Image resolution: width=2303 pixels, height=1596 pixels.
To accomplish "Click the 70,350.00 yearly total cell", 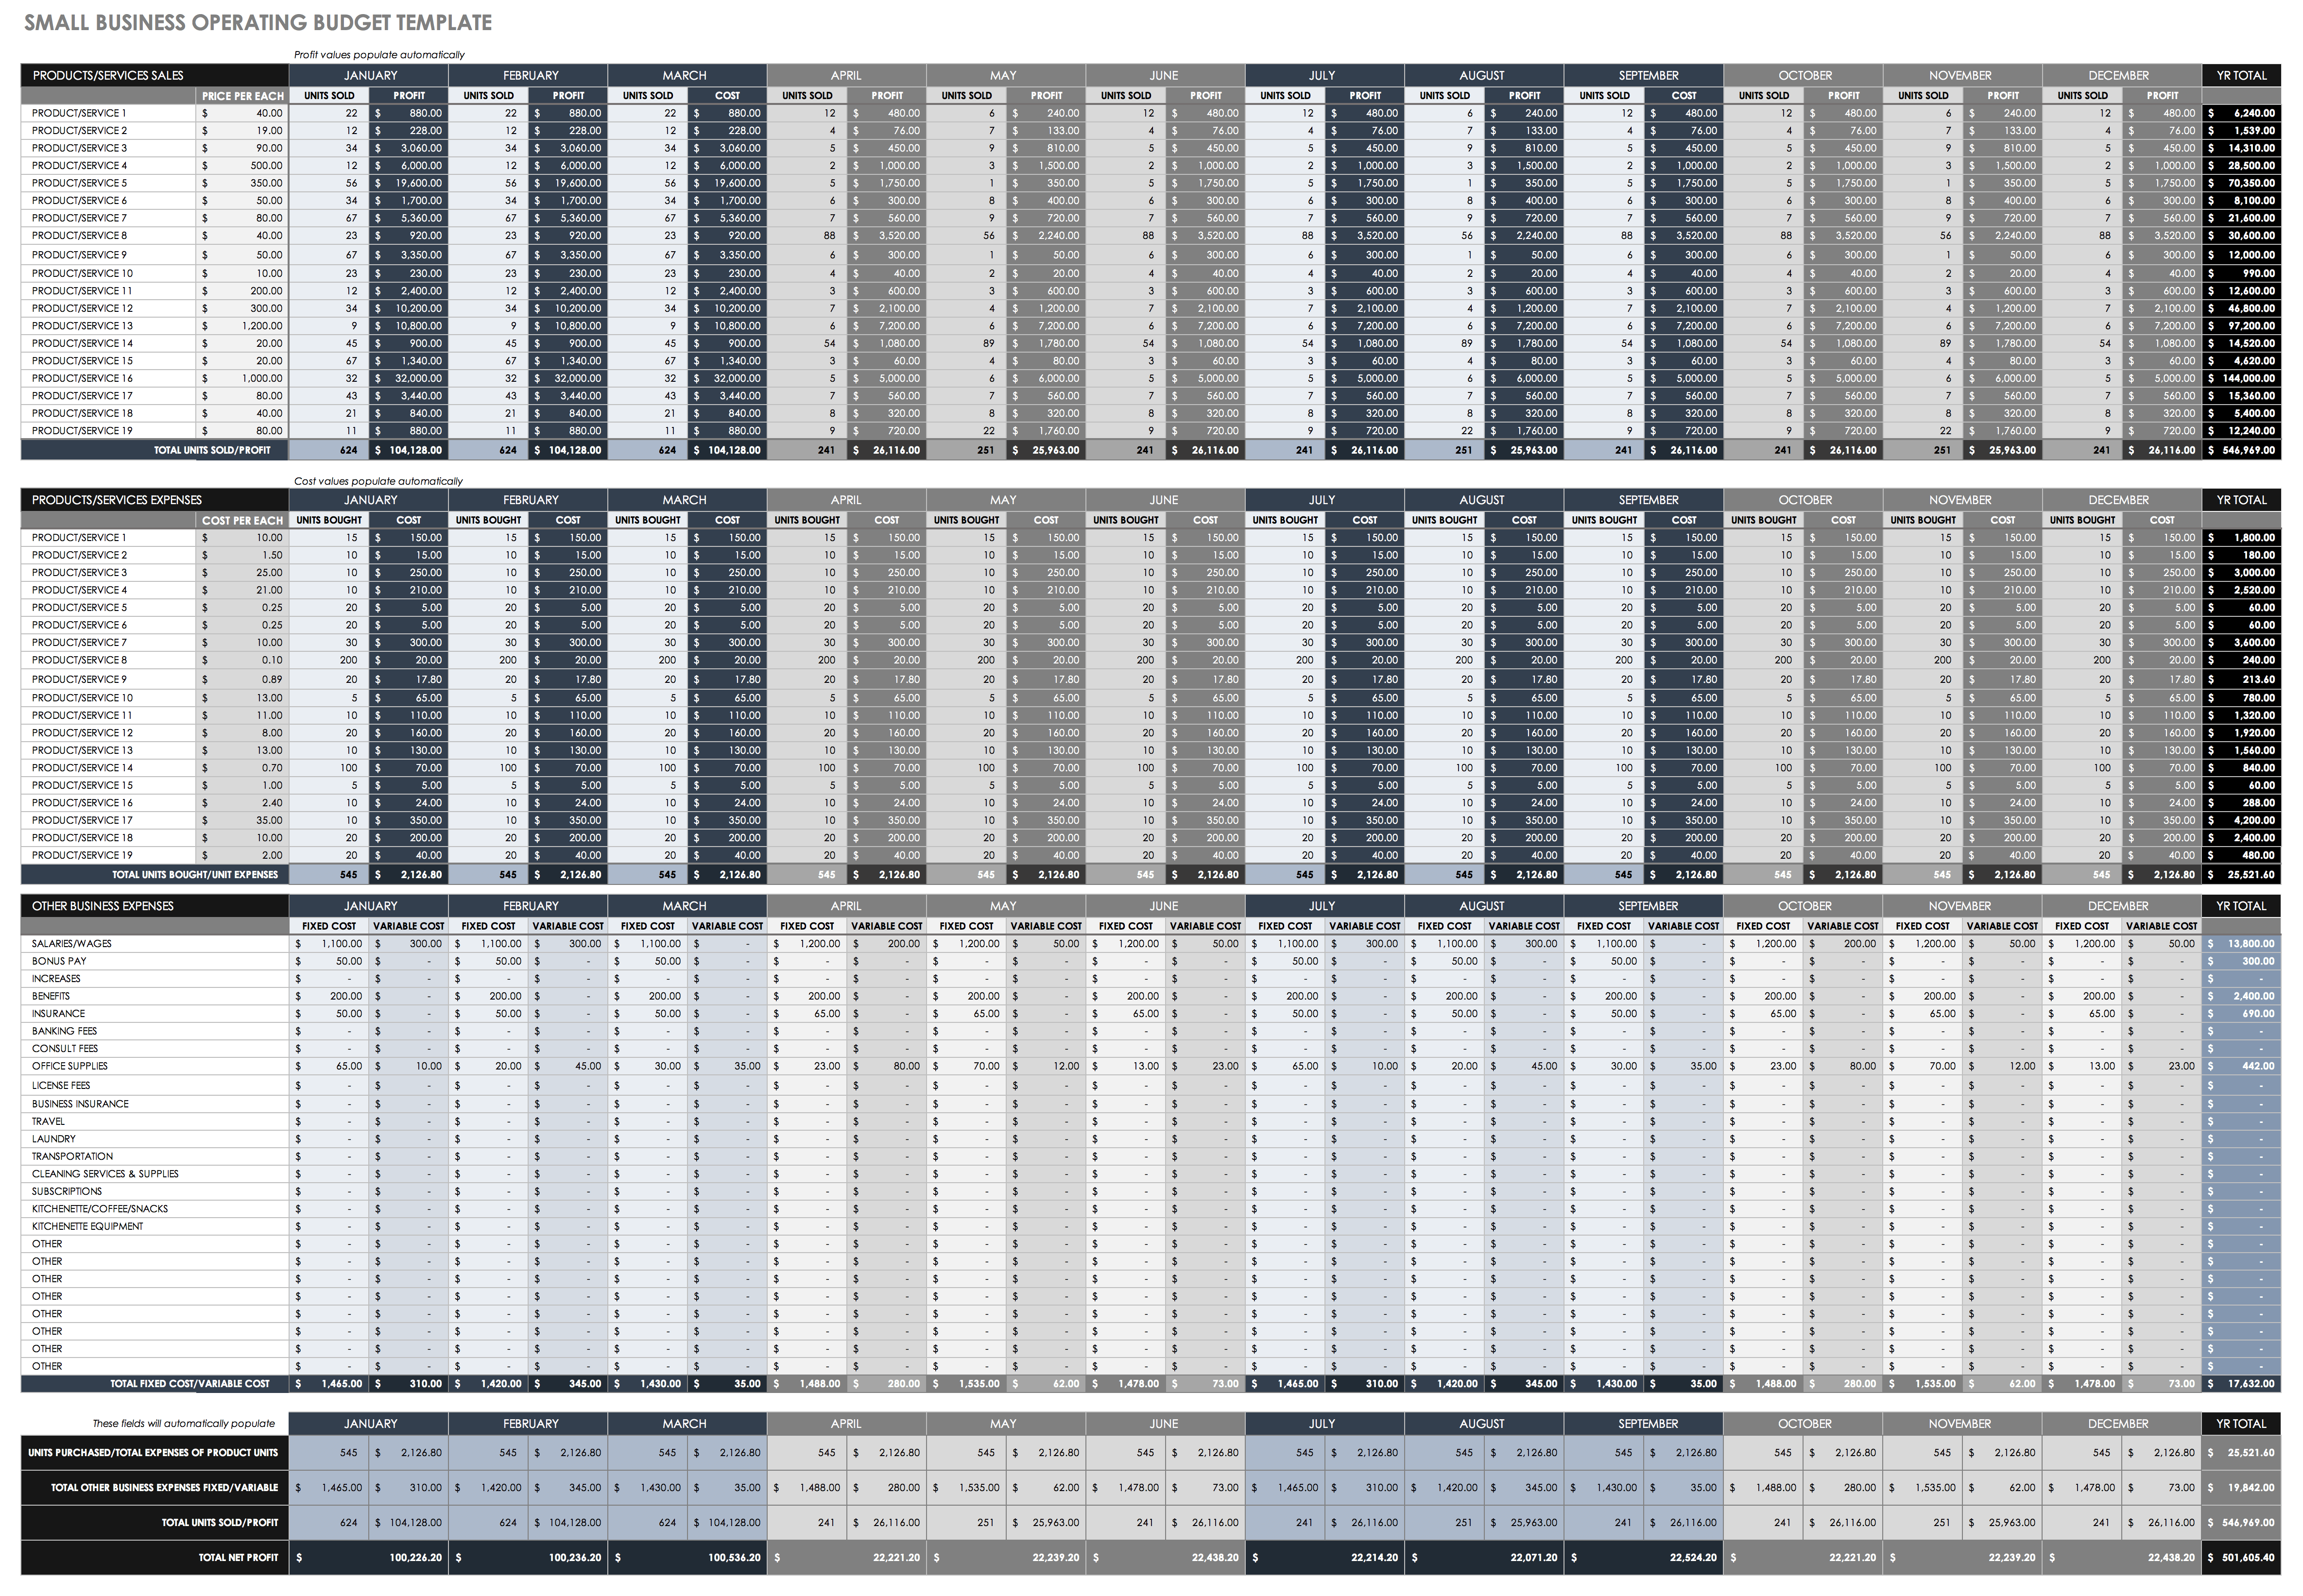I will (x=2241, y=183).
